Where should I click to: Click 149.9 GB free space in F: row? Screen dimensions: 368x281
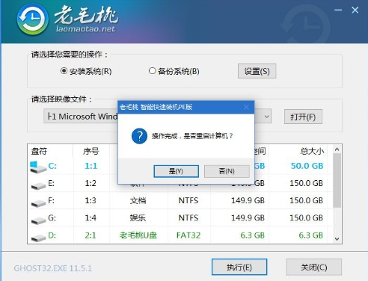point(248,200)
